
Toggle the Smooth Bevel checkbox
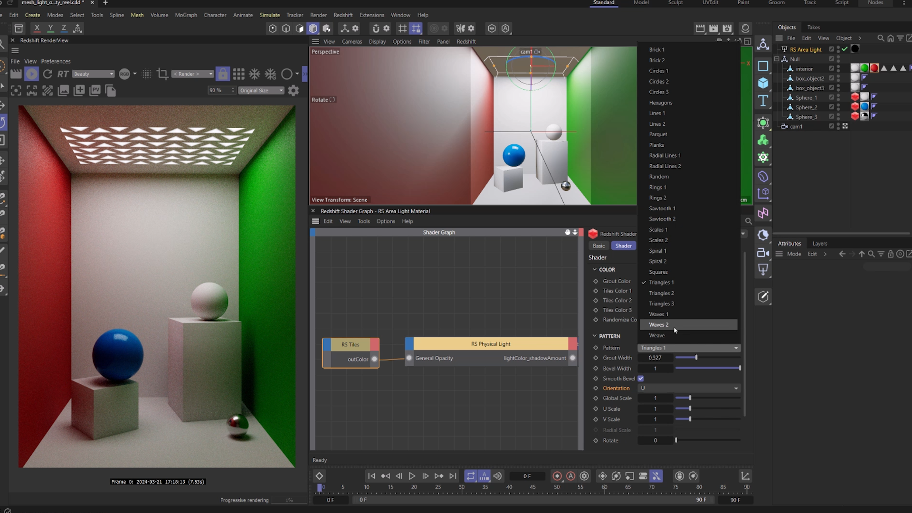coord(641,379)
